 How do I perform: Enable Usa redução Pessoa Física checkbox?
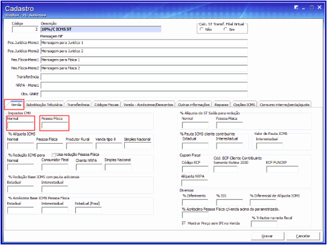pos(54,155)
